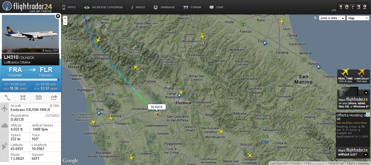This screenshot has height=165, width=371.
Task: Click the blue airport pin near Pisa
Action: (99, 113)
